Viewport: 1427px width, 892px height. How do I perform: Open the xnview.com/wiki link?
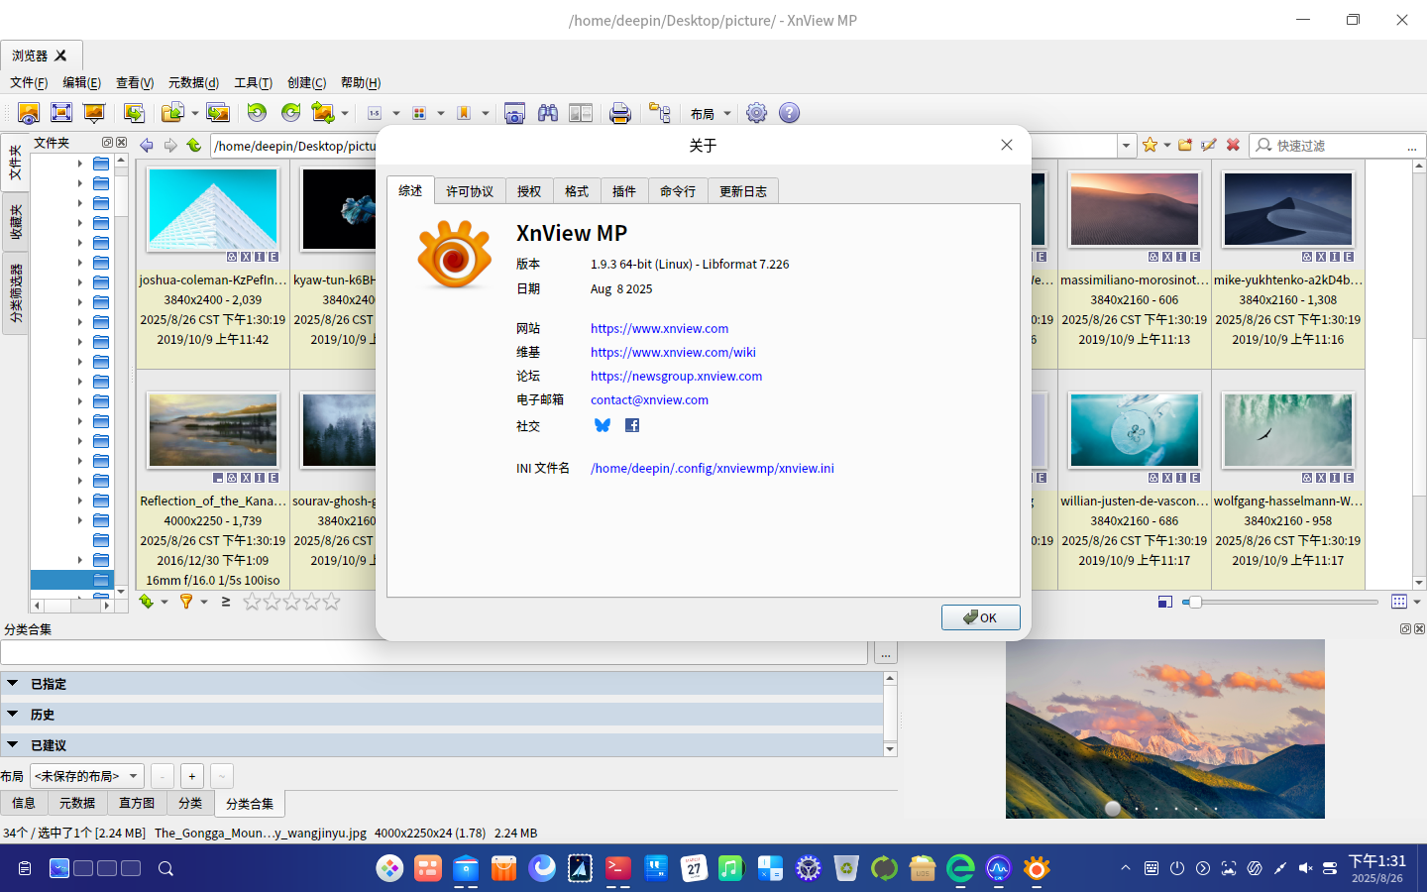click(x=673, y=352)
